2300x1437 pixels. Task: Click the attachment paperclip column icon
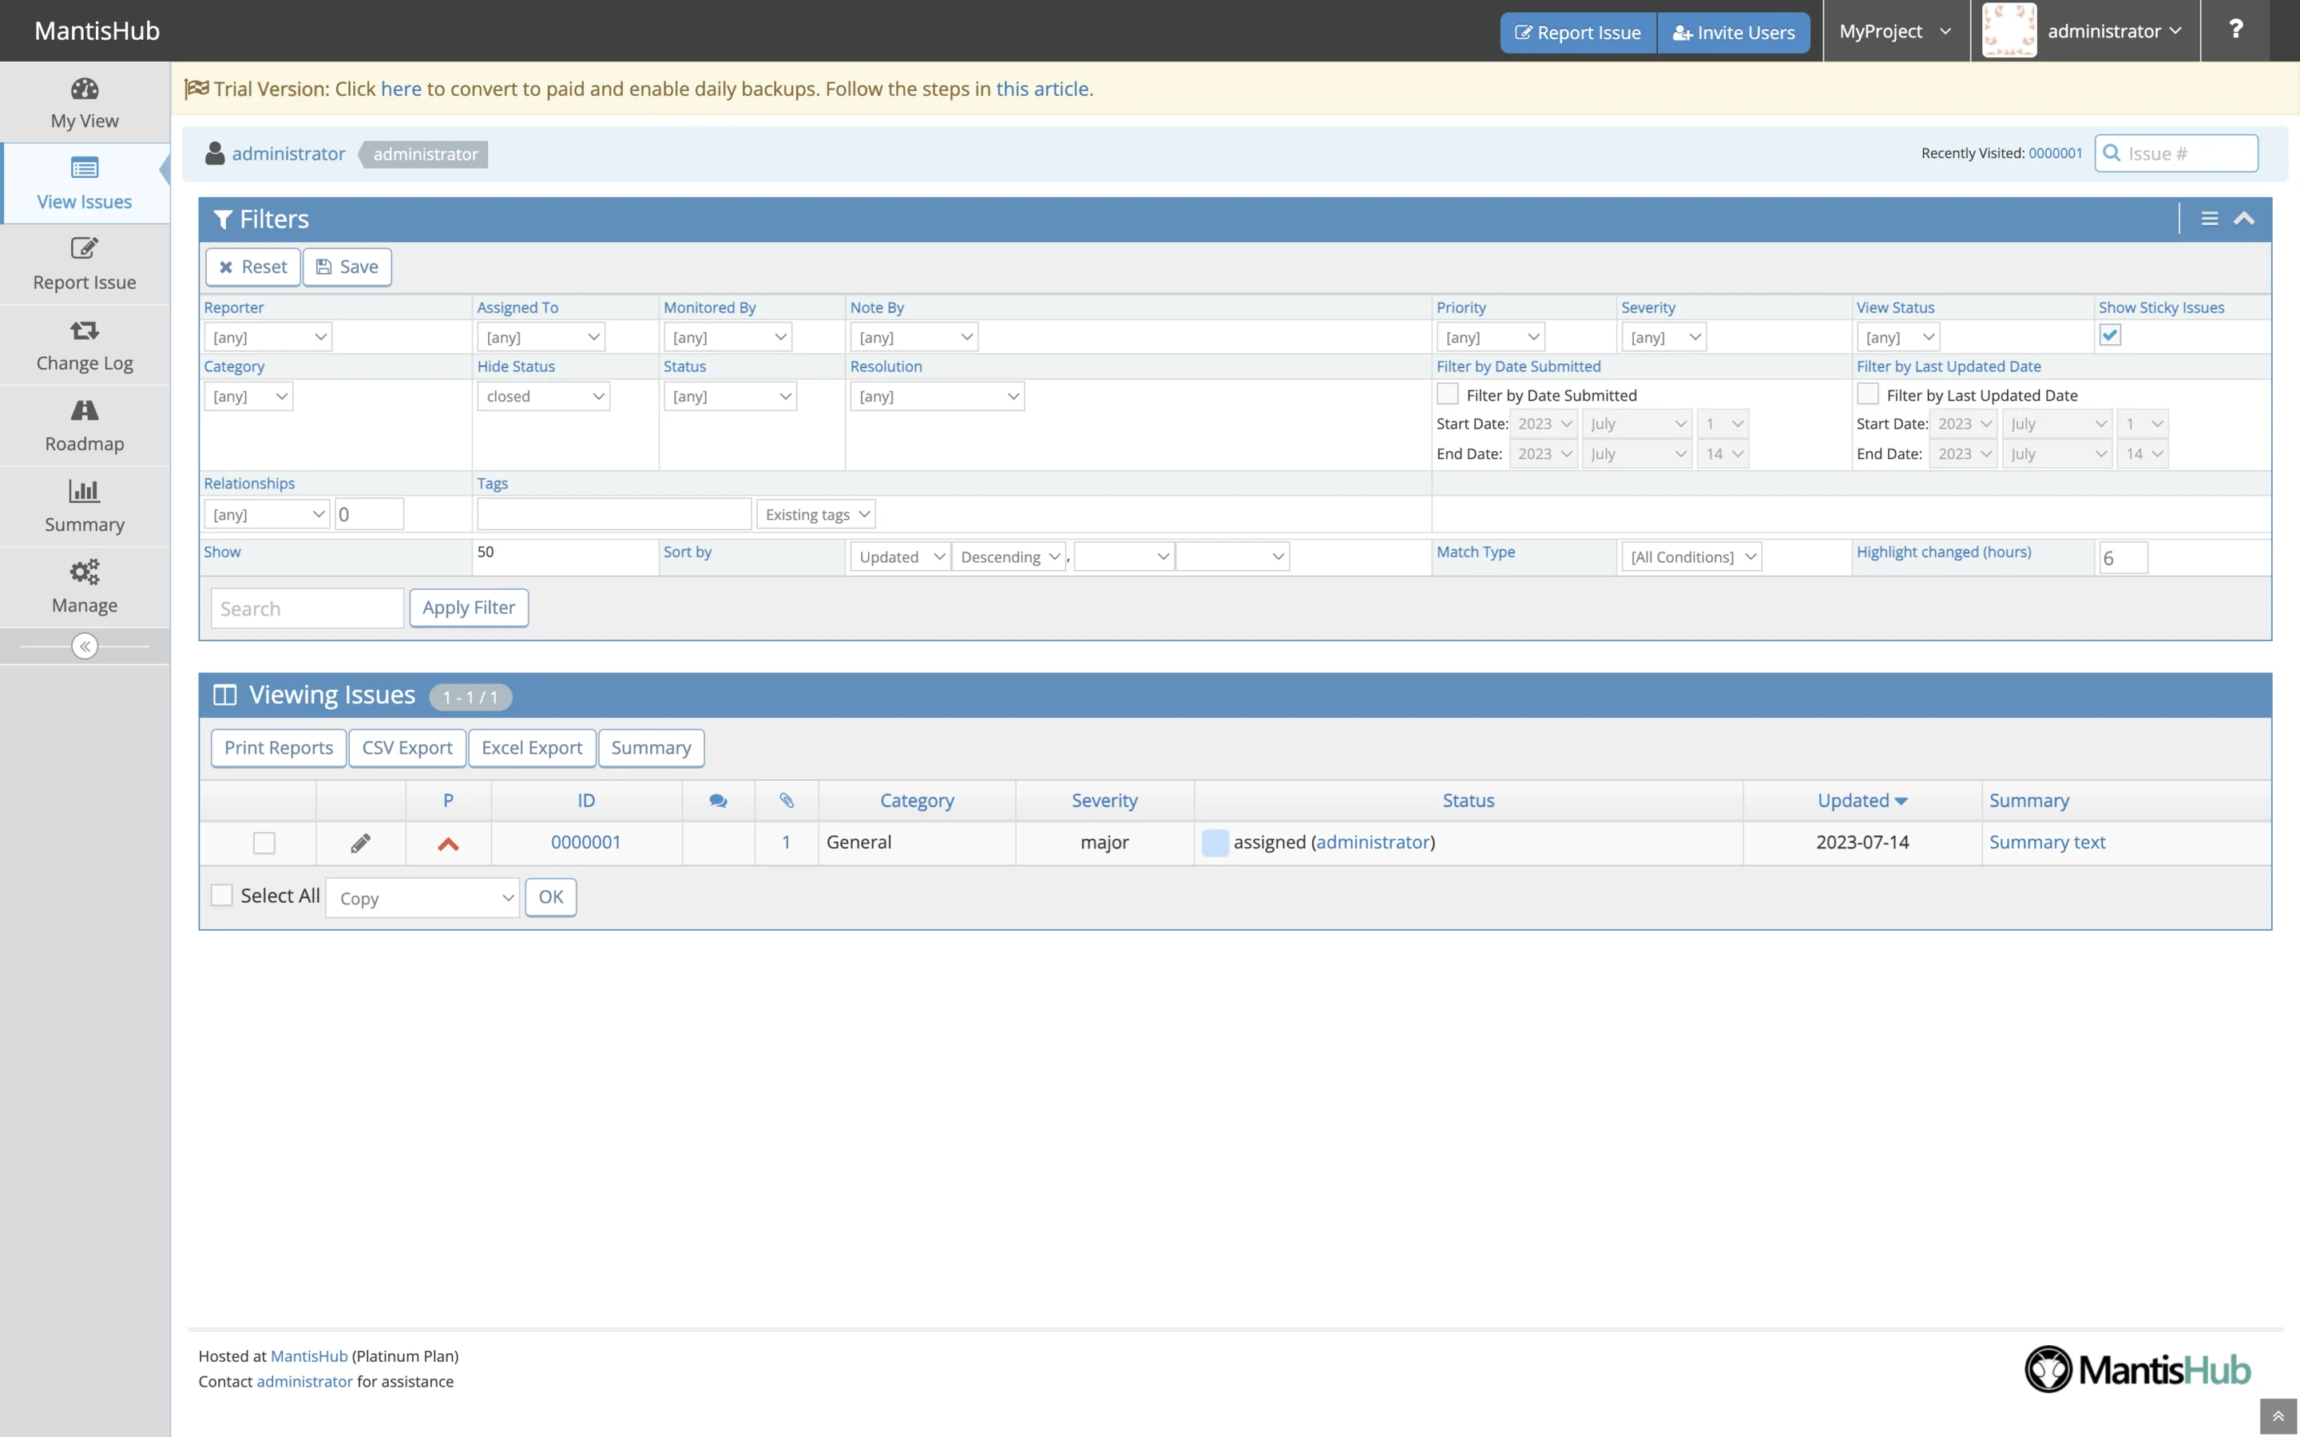click(787, 802)
